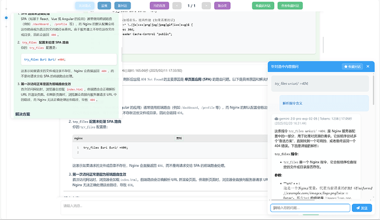
Task: Click heading 第一次访问正常是因为前端路由生效 in main chat
Action: 99,174
